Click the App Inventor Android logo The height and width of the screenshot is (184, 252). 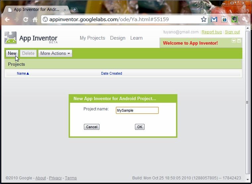click(11, 38)
